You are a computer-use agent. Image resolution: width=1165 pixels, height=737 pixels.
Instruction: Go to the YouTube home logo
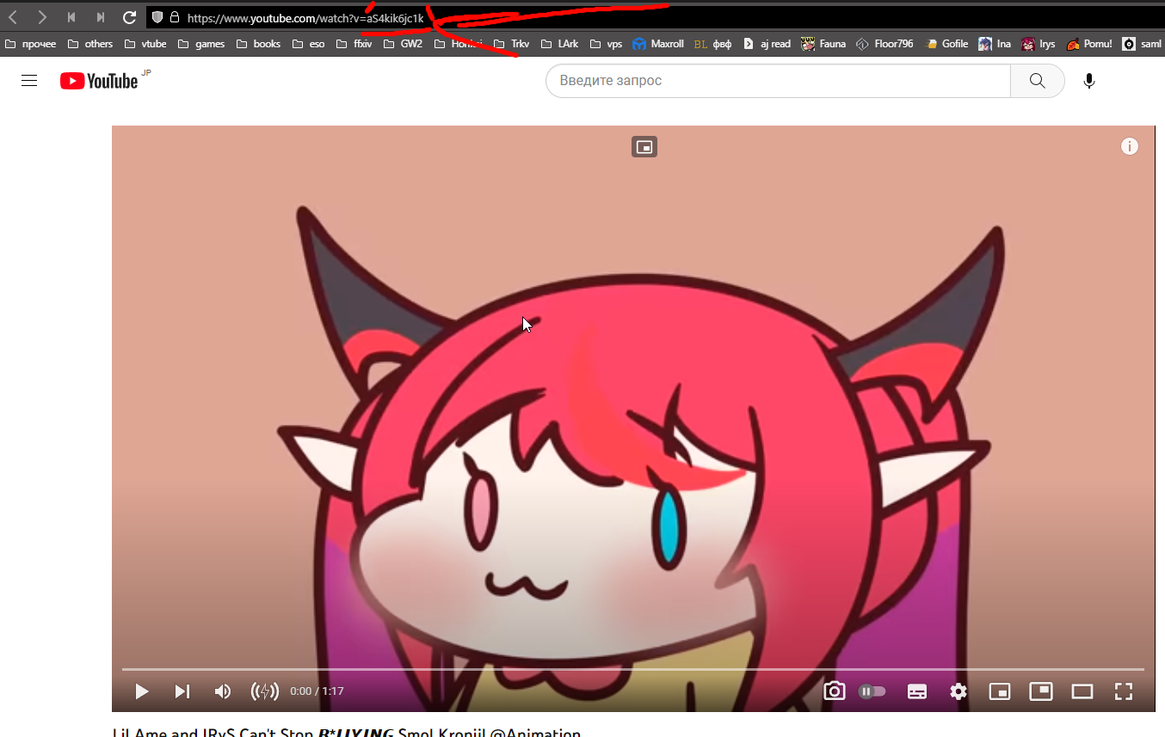[x=99, y=81]
